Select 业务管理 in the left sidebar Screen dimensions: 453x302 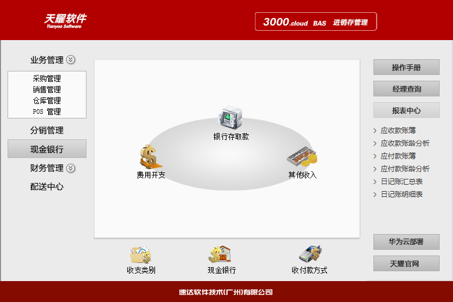[47, 60]
